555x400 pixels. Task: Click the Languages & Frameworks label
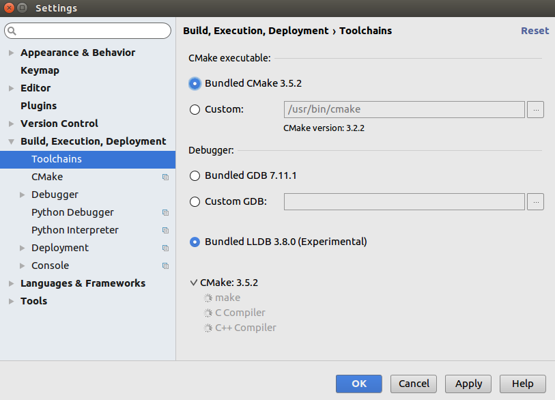(83, 283)
